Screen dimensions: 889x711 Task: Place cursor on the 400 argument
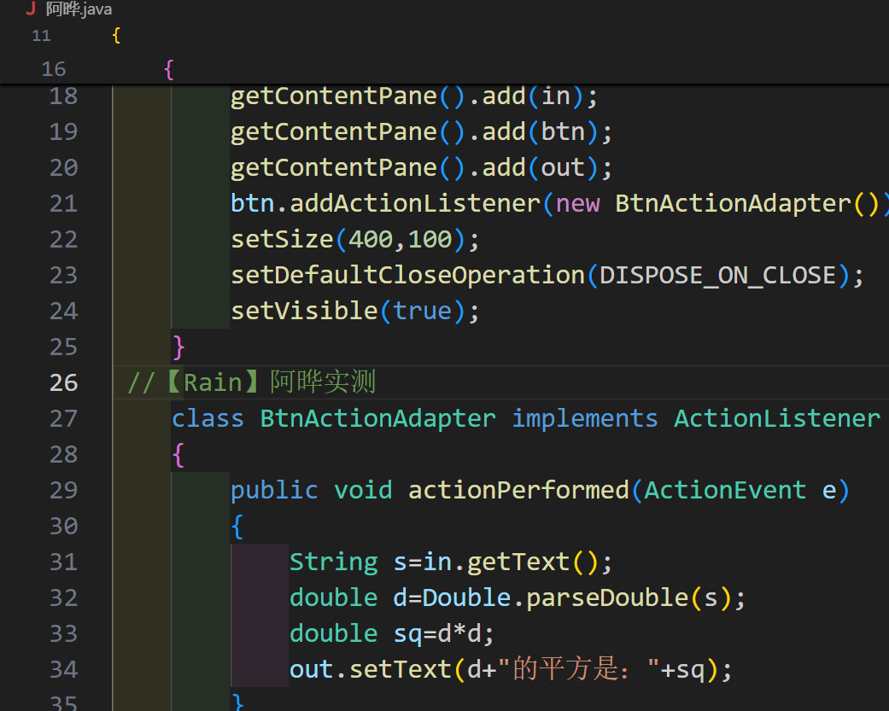[x=371, y=240]
